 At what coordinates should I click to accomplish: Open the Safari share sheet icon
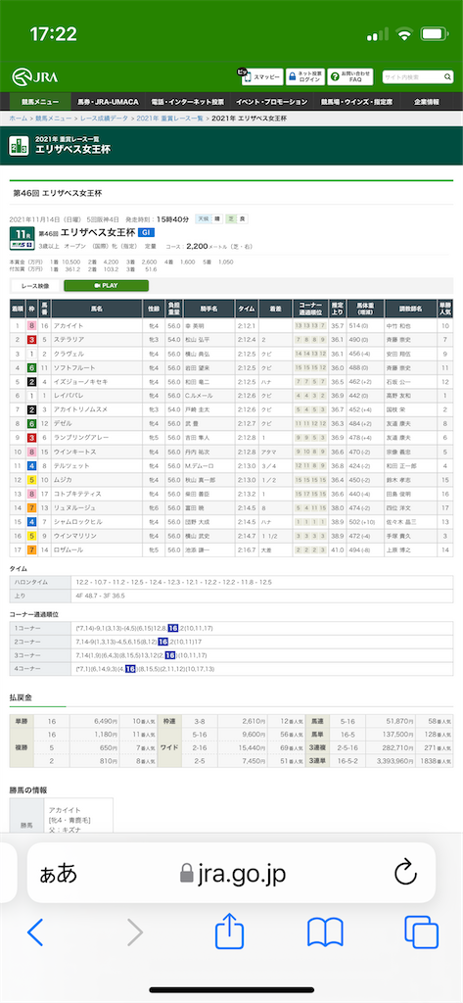click(230, 931)
